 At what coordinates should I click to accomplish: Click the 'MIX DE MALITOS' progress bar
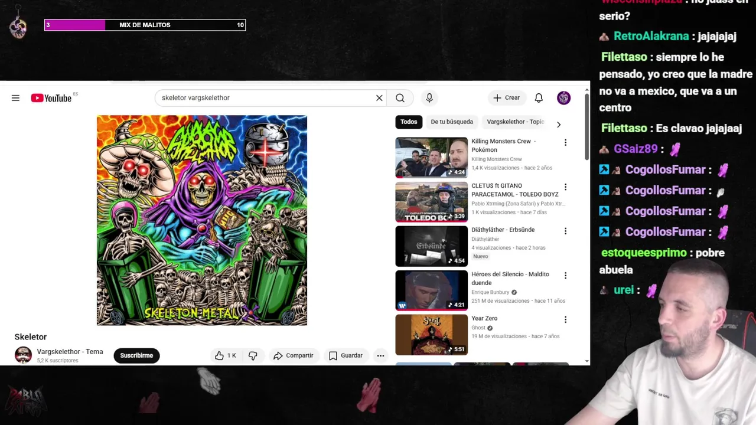[x=145, y=25]
